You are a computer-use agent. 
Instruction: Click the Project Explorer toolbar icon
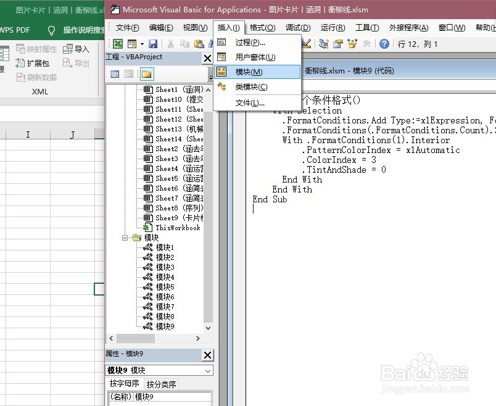[x=324, y=44]
